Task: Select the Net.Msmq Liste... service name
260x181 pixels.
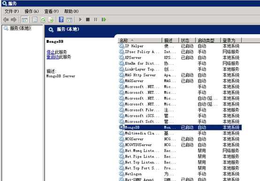Action: click(x=142, y=151)
